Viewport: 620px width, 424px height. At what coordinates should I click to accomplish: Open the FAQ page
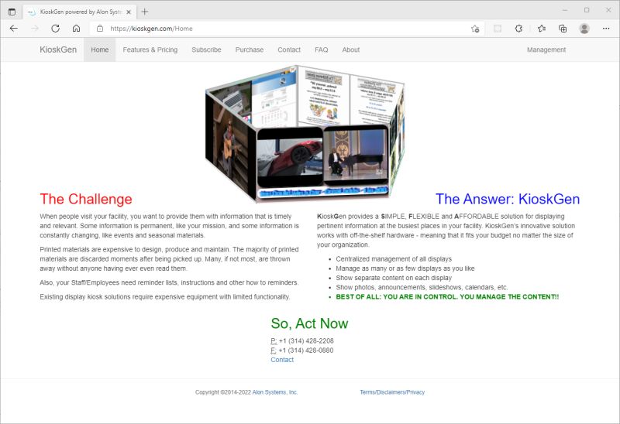[x=322, y=50]
